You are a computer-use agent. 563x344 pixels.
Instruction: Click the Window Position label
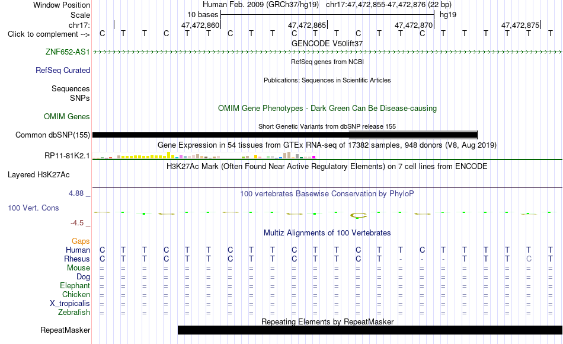62,5
